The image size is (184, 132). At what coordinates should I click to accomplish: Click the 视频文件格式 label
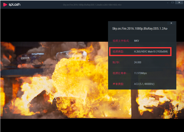121,41
